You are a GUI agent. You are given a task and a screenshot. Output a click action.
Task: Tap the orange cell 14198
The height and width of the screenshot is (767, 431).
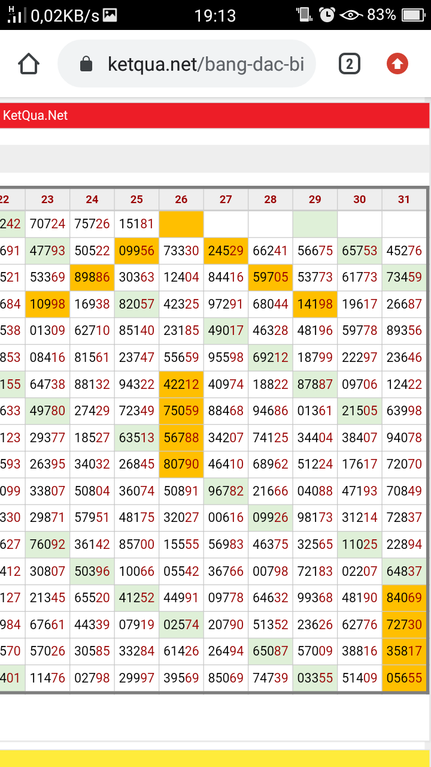coord(315,304)
